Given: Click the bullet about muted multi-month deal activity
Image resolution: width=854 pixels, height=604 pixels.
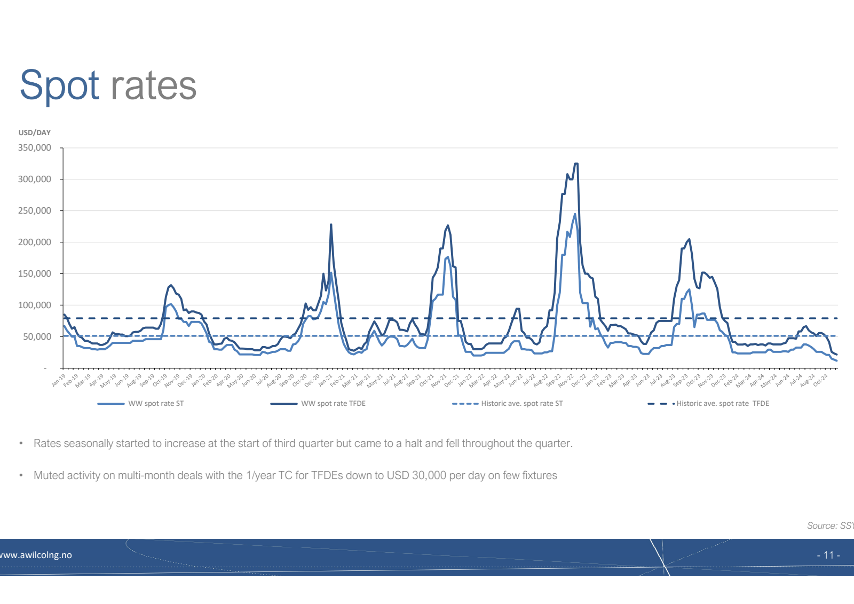Looking at the screenshot, I should click(x=295, y=475).
